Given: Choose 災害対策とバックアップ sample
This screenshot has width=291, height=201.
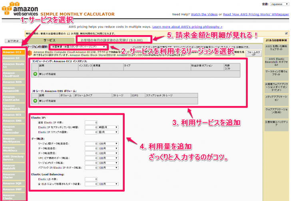Looking at the screenshot, I should (x=276, y=125).
